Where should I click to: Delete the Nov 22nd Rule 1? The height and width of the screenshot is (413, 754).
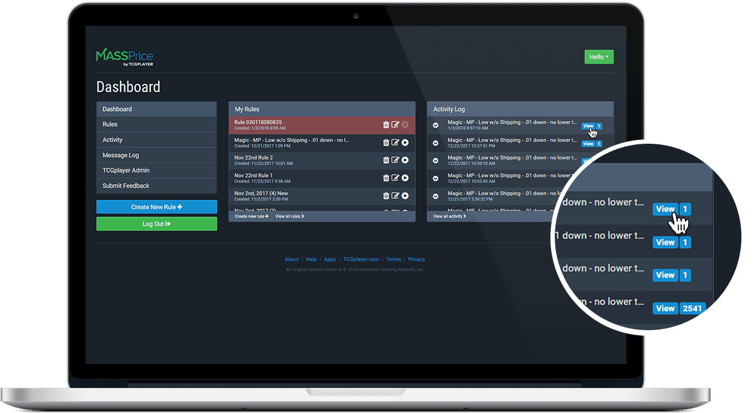(386, 178)
